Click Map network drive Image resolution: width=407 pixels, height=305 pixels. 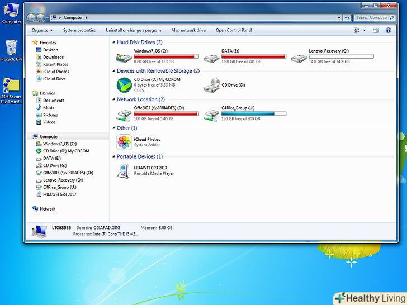[188, 30]
